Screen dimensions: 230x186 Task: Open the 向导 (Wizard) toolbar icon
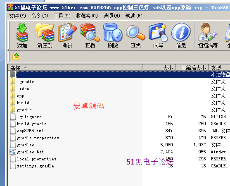pyautogui.click(x=158, y=35)
